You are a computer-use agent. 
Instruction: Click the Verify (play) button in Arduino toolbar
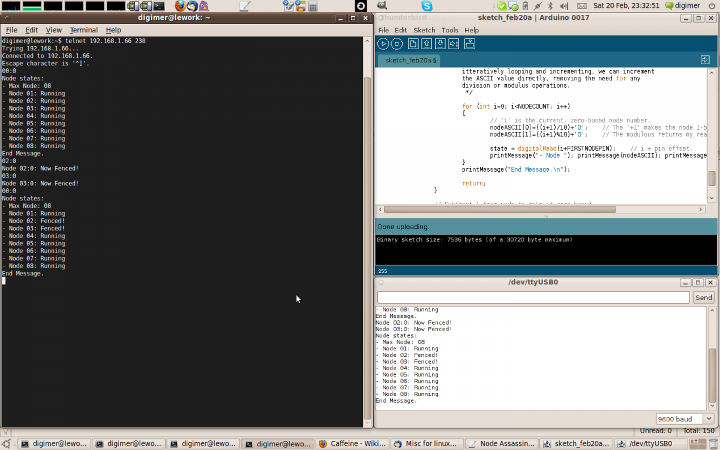(383, 43)
